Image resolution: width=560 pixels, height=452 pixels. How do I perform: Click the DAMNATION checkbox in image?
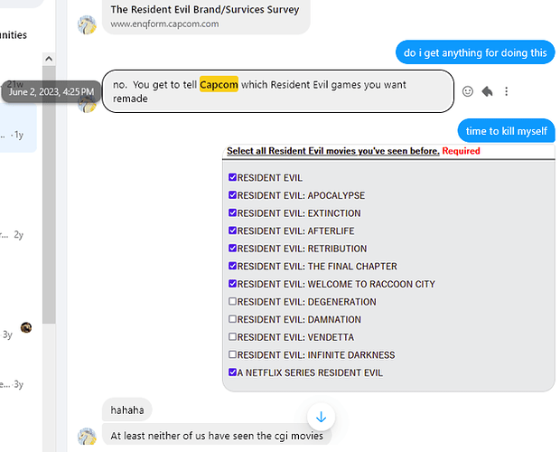coord(232,319)
